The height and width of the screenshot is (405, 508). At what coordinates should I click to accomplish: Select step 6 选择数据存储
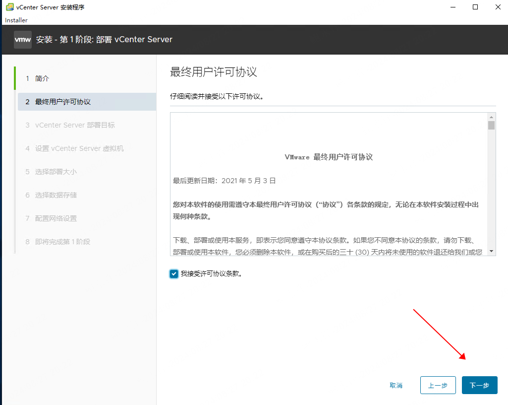(87, 196)
